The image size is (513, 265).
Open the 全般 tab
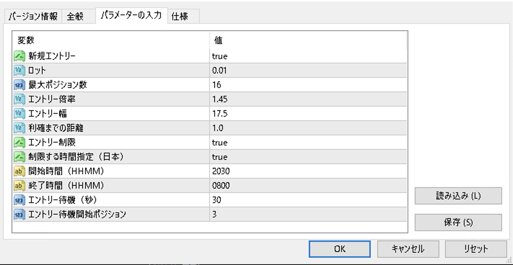point(75,17)
